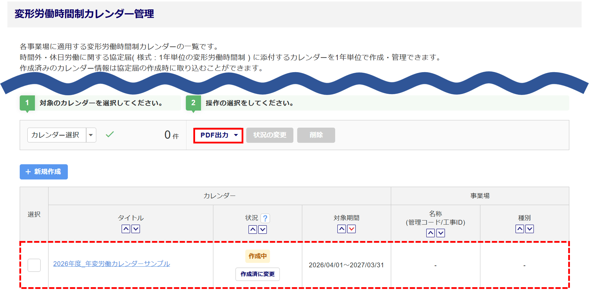Screen dimensions: 589x297
Task: Click the 作成済に変更 button
Action: point(258,274)
